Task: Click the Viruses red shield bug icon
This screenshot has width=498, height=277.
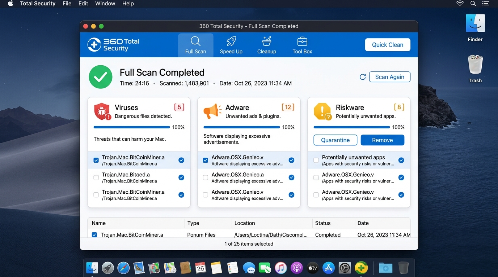Action: (x=102, y=111)
